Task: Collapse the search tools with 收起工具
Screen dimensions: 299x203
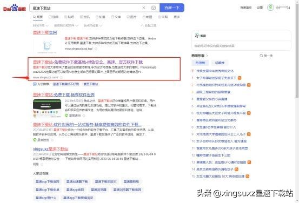Action: (x=149, y=25)
